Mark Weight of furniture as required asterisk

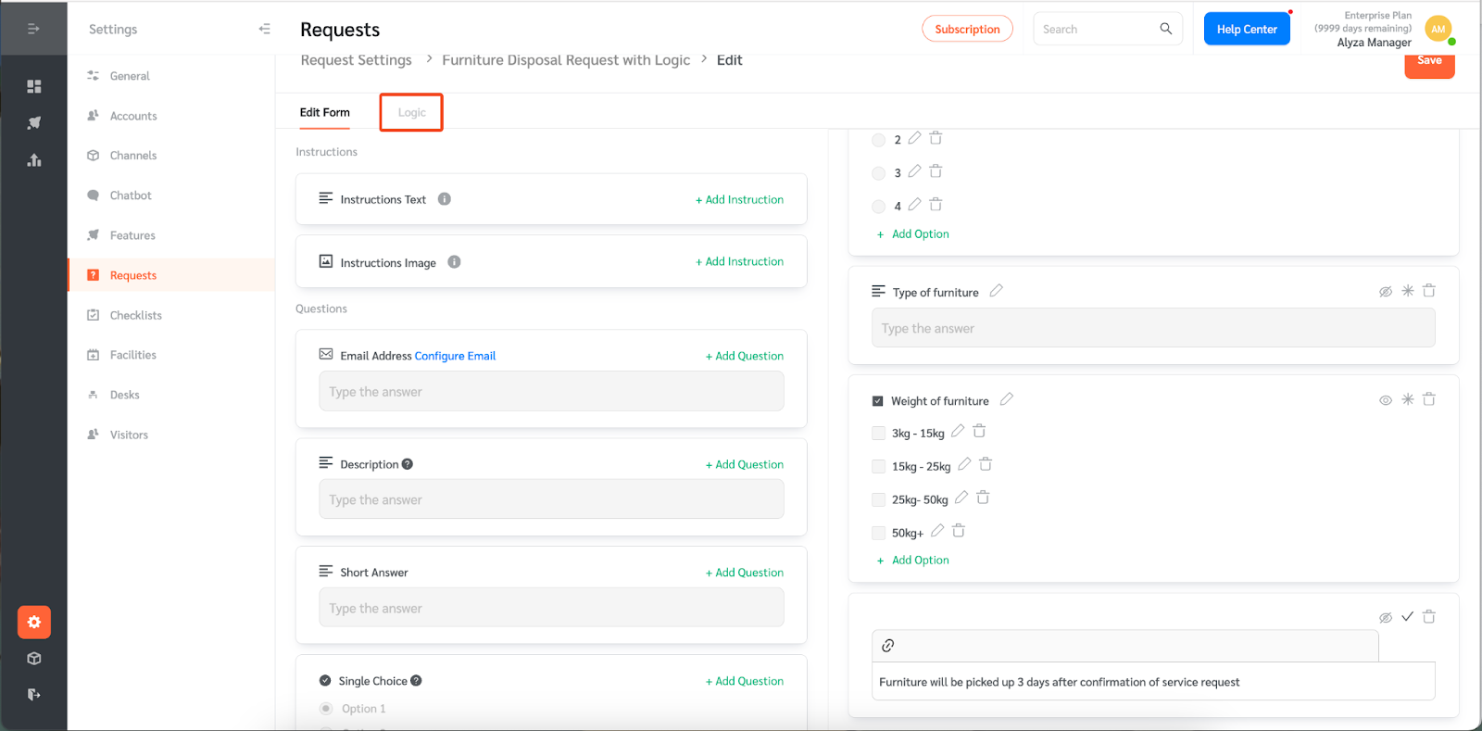pos(1407,399)
